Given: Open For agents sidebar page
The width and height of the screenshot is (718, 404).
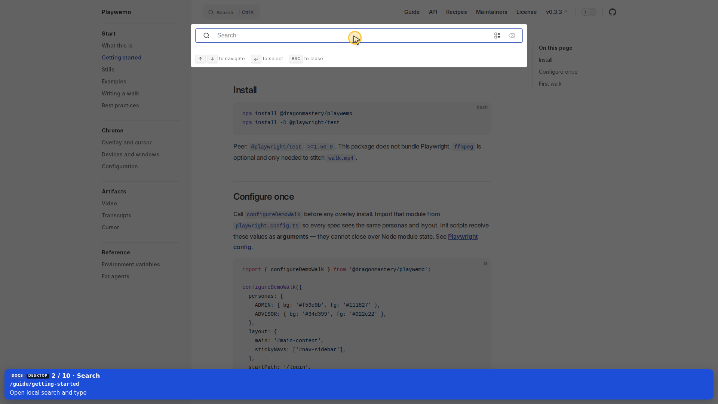Looking at the screenshot, I should tap(116, 276).
